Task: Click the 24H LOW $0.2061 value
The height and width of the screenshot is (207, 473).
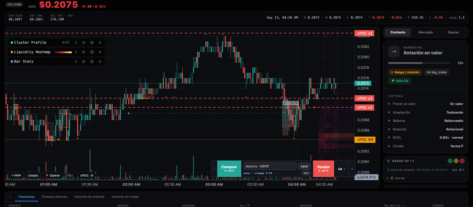Action: pyautogui.click(x=36, y=19)
